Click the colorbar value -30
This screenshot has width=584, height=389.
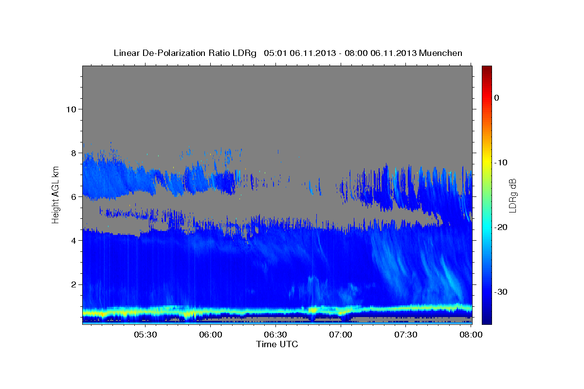pyautogui.click(x=501, y=292)
